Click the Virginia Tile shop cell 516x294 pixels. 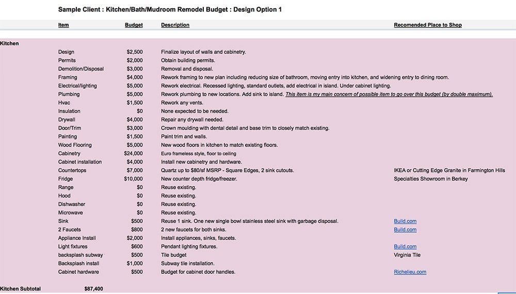tap(407, 255)
